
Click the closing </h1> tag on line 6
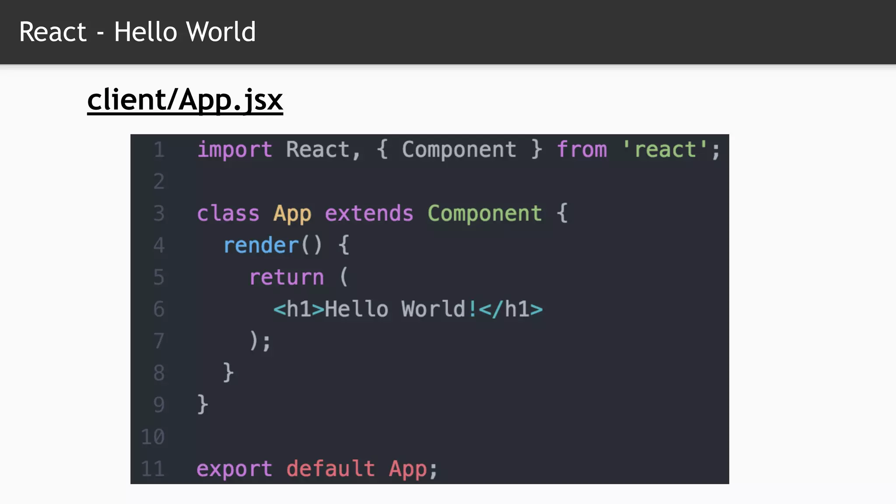point(511,309)
